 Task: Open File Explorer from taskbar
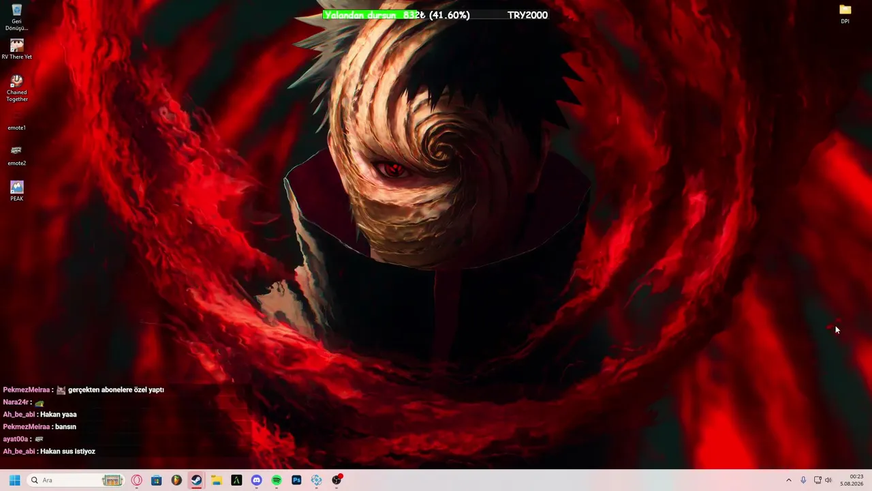217,480
